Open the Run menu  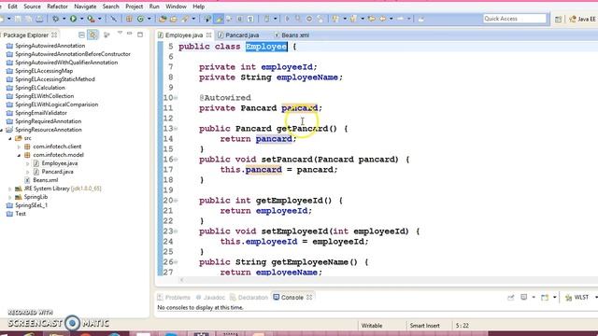click(154, 7)
